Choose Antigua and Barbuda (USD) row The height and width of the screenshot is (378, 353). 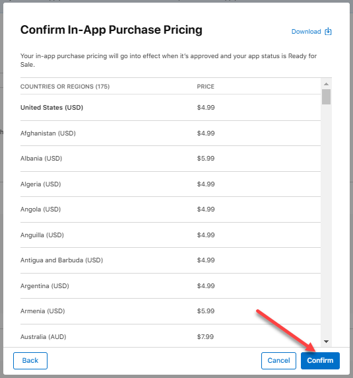pyautogui.click(x=170, y=260)
